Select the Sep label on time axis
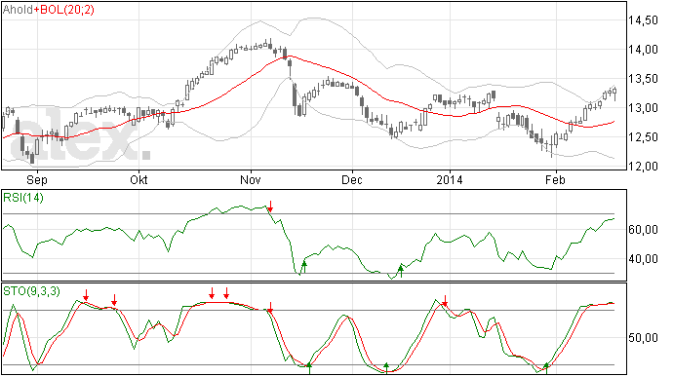Image resolution: width=673 pixels, height=377 pixels. pyautogui.click(x=37, y=179)
